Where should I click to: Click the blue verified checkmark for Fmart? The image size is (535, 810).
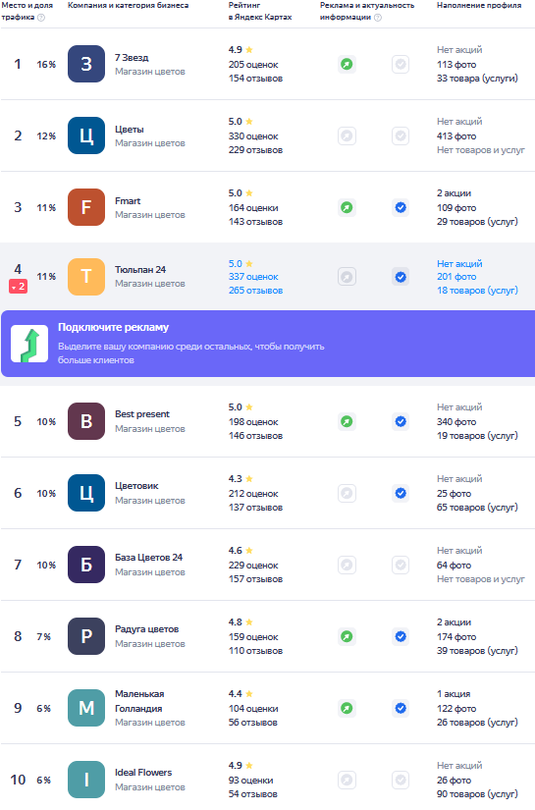(x=401, y=208)
